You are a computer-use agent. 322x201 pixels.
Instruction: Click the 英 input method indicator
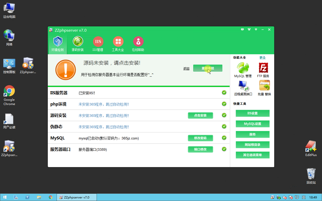[304, 197]
